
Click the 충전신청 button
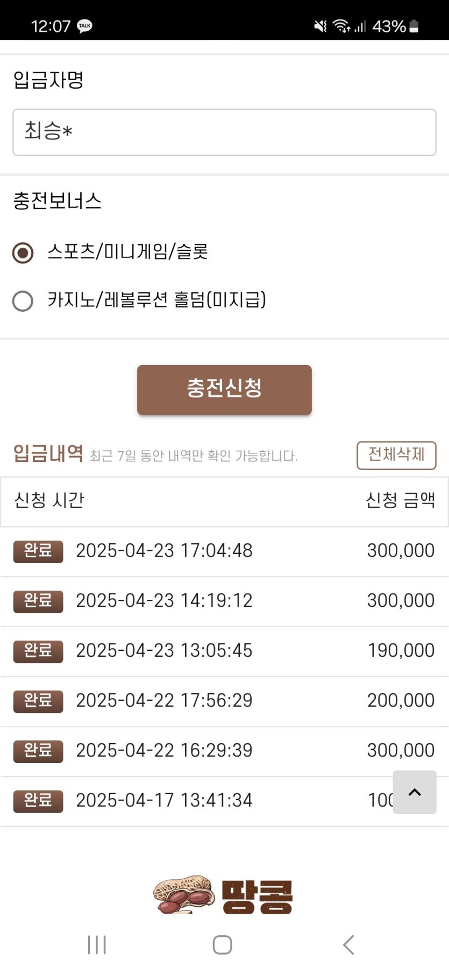[x=224, y=390]
